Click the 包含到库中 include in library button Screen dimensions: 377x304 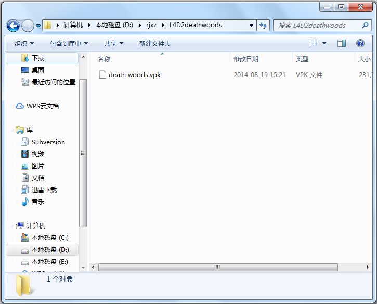69,43
